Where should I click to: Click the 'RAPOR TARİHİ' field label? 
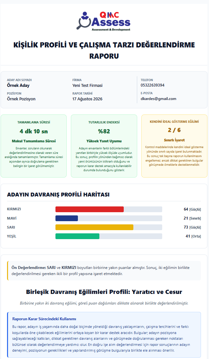82,93
